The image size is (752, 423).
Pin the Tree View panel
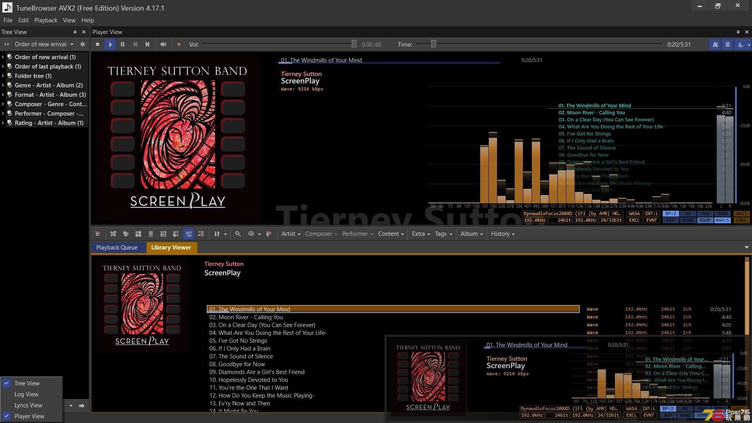point(75,32)
